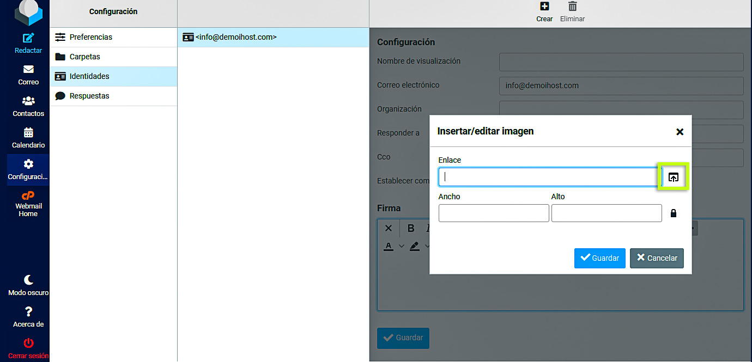Expand the highlight color dropdown
Image resolution: width=752 pixels, height=362 pixels.
pos(427,246)
